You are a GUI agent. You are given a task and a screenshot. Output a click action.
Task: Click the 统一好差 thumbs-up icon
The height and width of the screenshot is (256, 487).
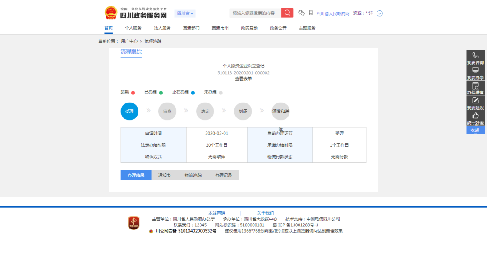click(475, 116)
